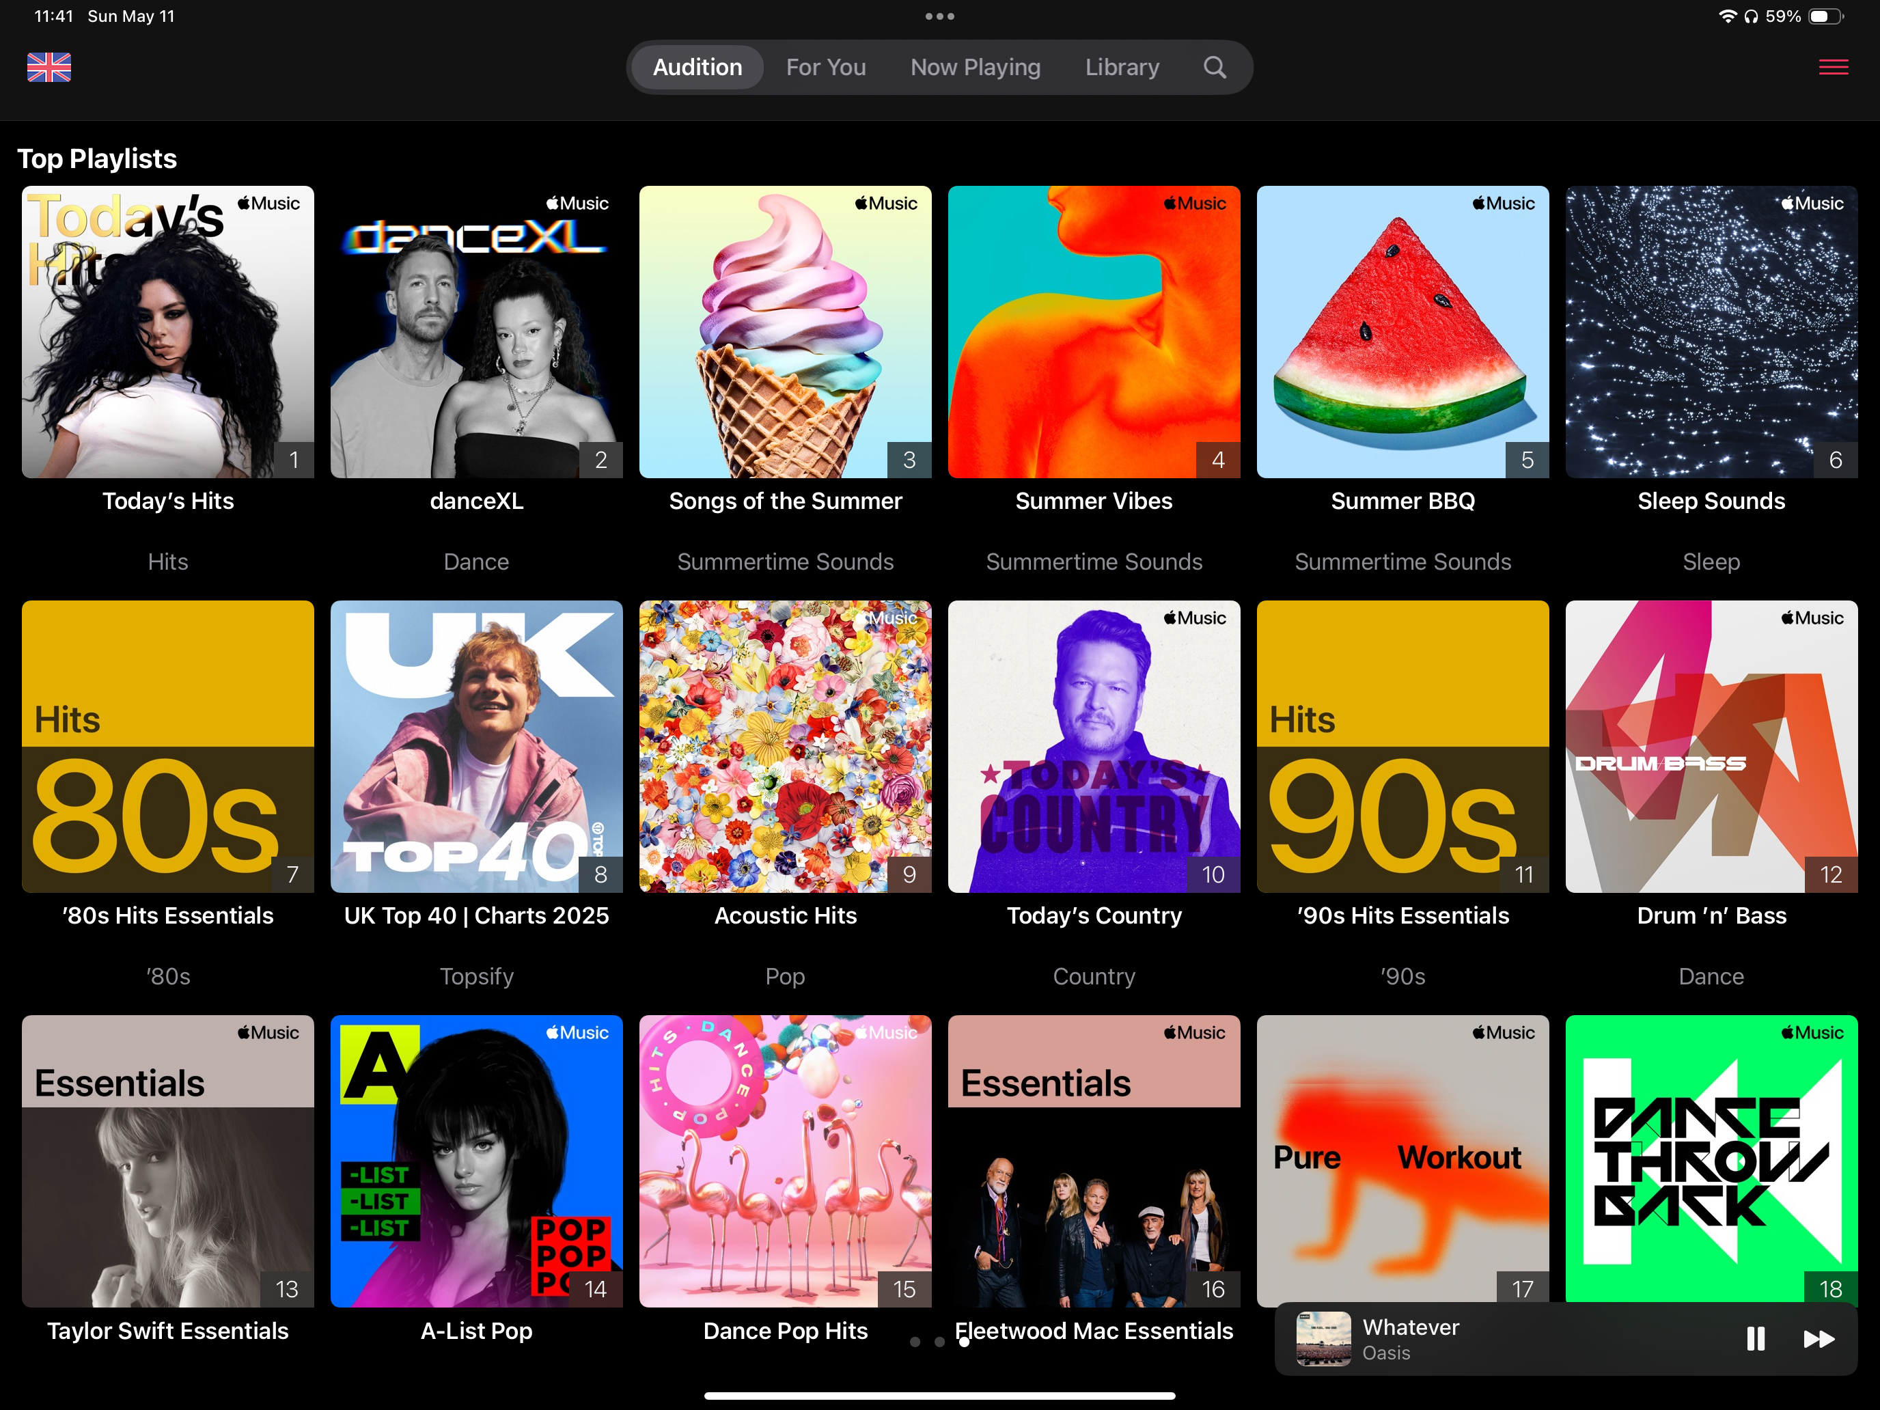The width and height of the screenshot is (1880, 1410).
Task: Open the Today's Hits playlist cover
Action: point(167,331)
